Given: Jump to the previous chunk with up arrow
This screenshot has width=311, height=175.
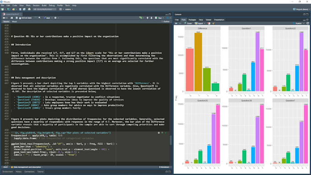Looking at the screenshot, I should [147, 18].
